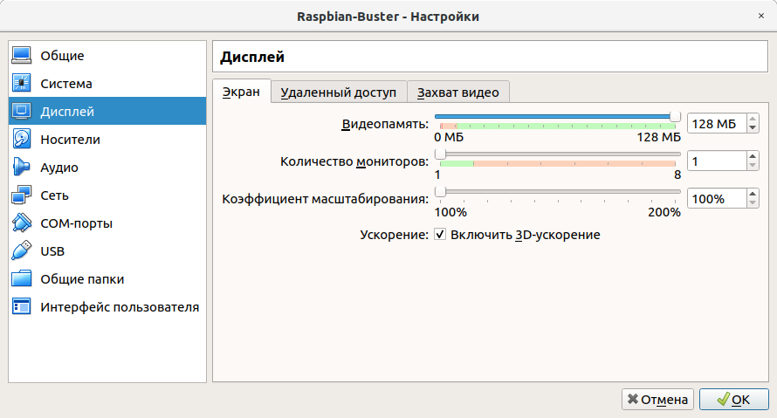This screenshot has width=777, height=418.
Task: Decrease scale factor with down arrow
Action: point(753,203)
